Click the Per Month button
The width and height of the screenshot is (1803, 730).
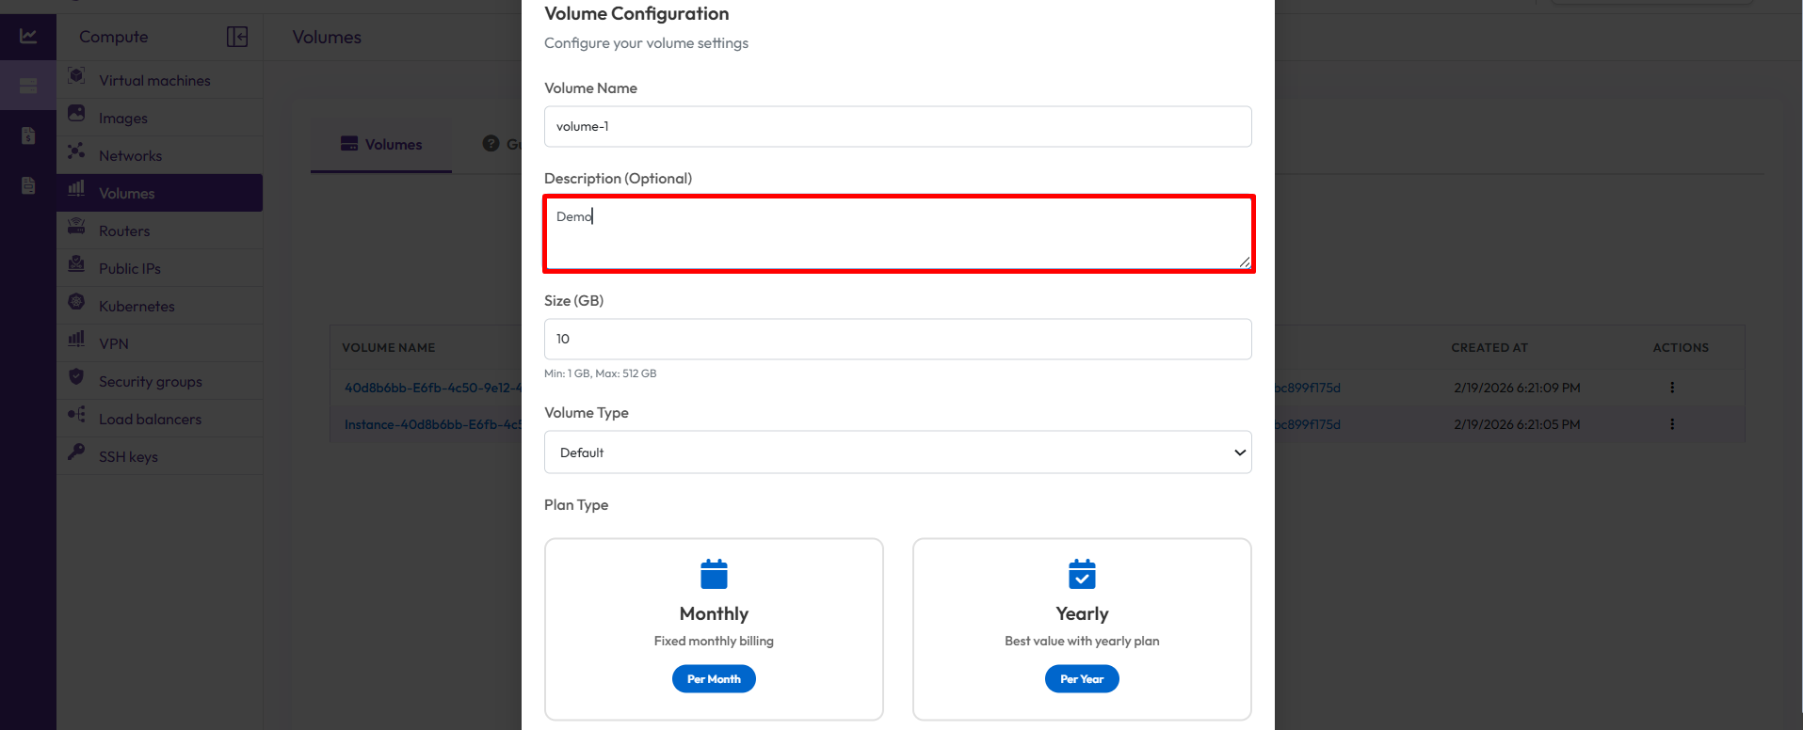pos(714,679)
